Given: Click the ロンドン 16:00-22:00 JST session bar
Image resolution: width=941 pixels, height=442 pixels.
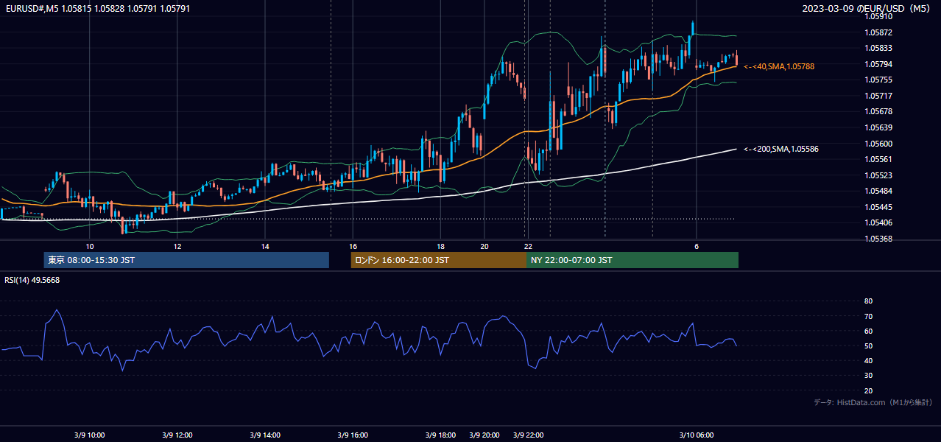Looking at the screenshot, I should click(439, 260).
